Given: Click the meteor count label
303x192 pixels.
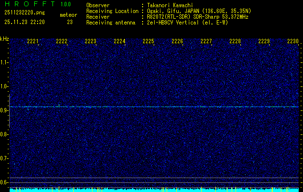Looking at the screenshot, I should (68, 15).
